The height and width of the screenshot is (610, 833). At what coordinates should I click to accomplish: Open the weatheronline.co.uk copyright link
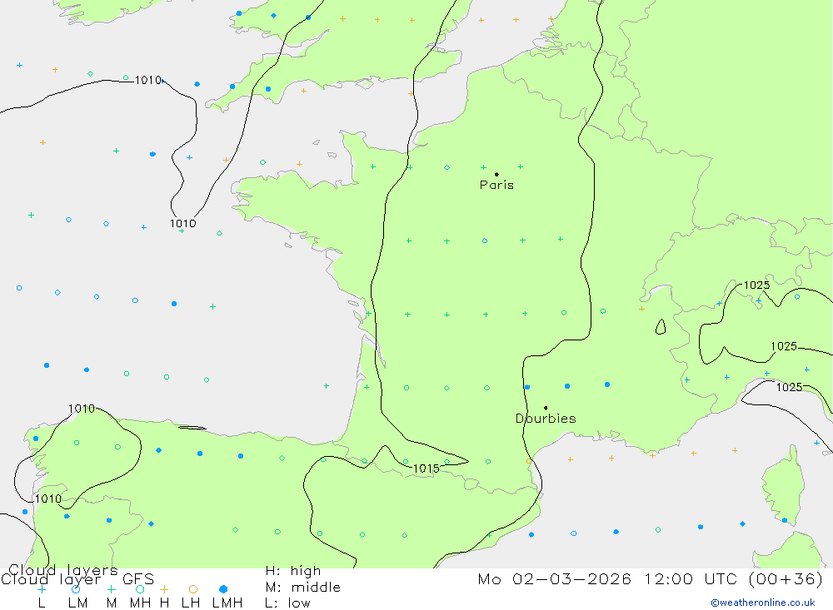click(763, 603)
